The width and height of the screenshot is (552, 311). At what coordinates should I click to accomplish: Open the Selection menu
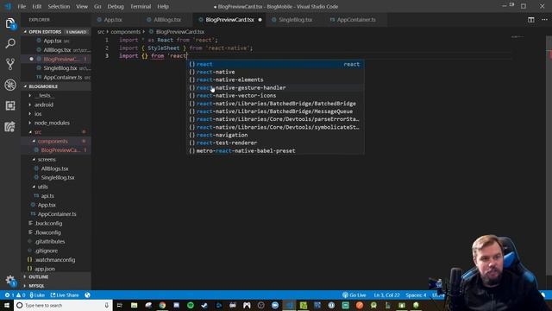59,6
